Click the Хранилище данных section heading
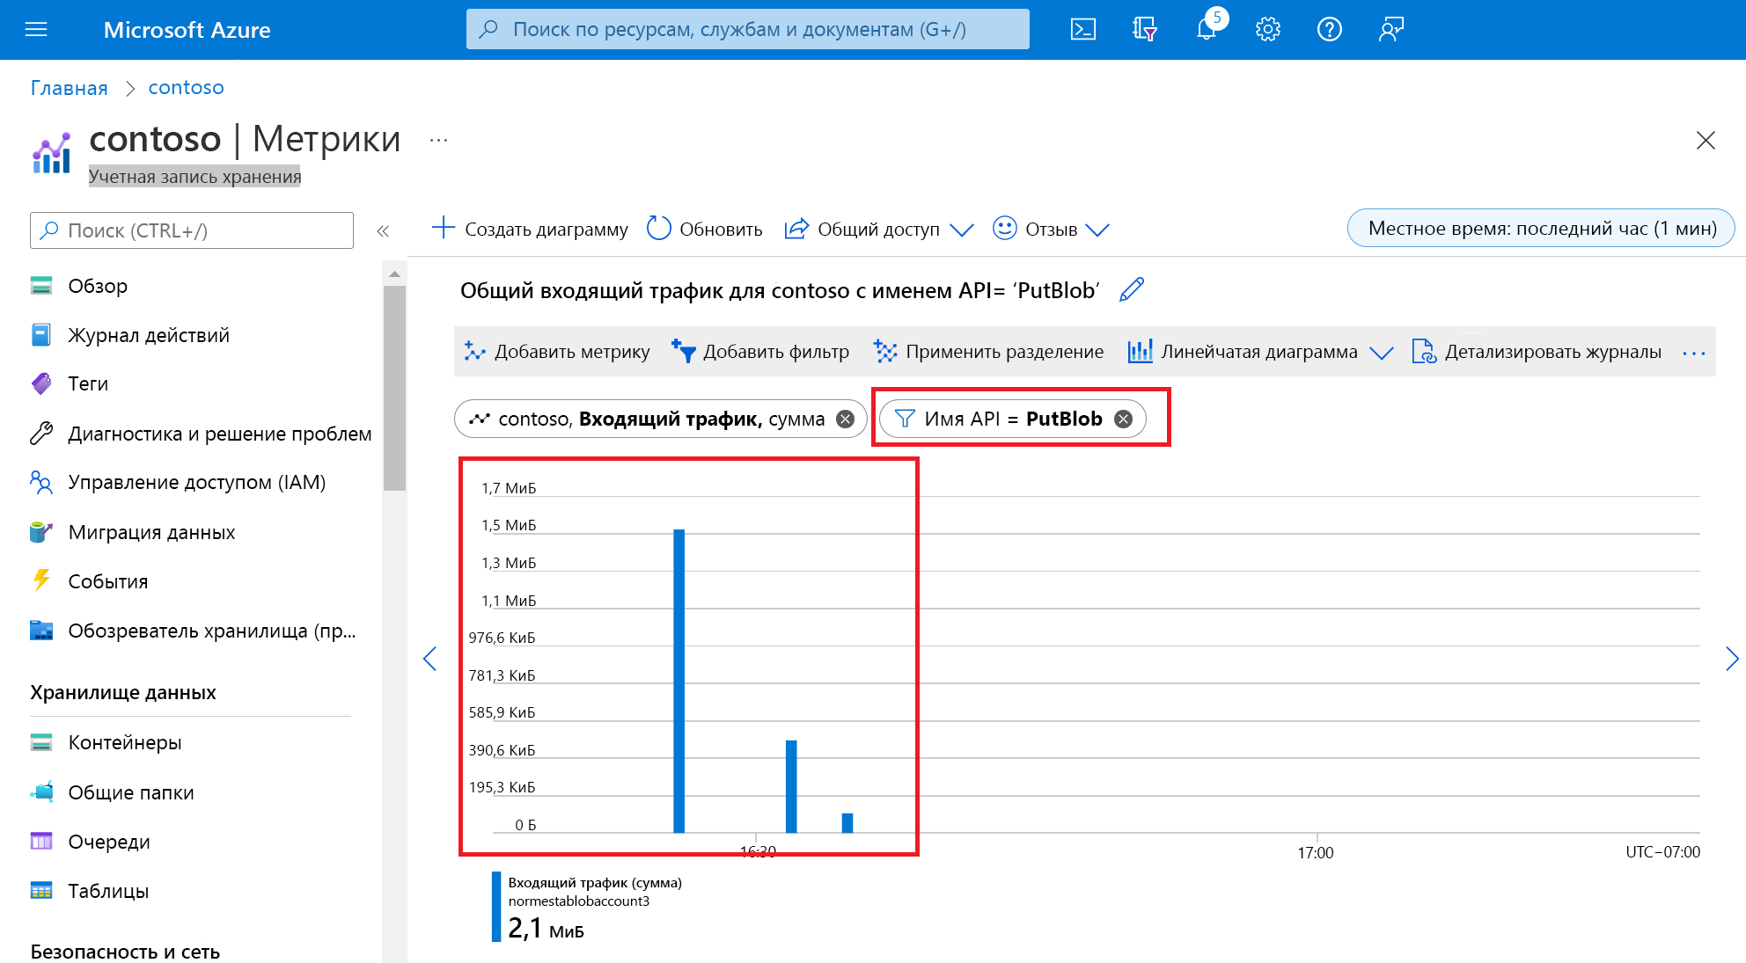 click(123, 692)
